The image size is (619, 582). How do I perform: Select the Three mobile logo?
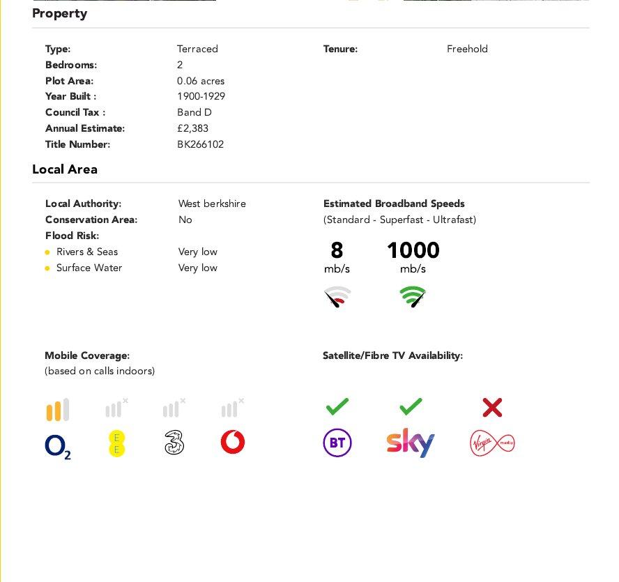tap(174, 442)
